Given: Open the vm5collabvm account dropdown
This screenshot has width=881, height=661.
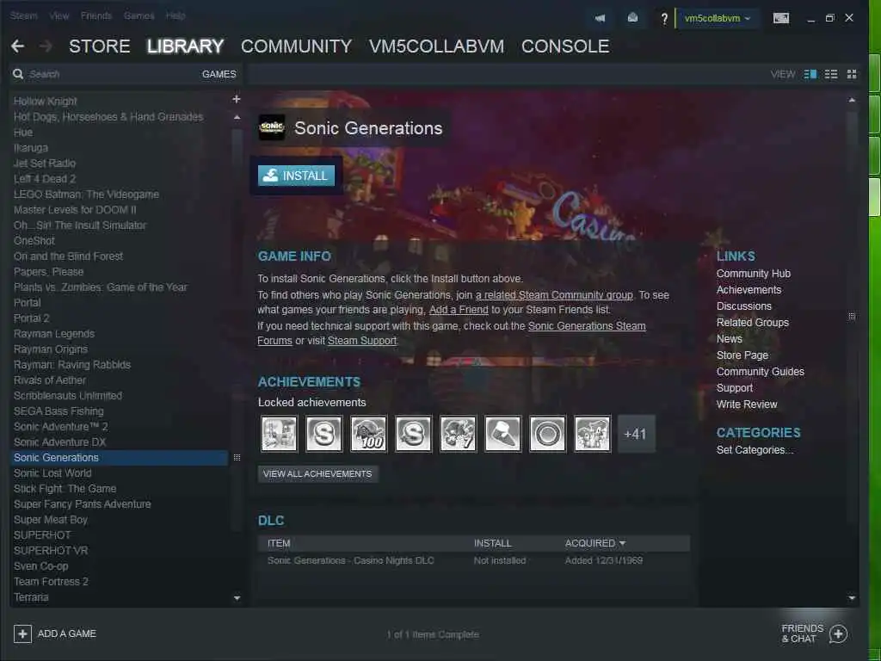Looking at the screenshot, I should pyautogui.click(x=717, y=18).
